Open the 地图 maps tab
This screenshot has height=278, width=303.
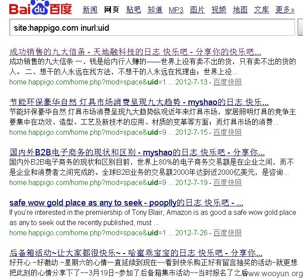tap(240, 10)
